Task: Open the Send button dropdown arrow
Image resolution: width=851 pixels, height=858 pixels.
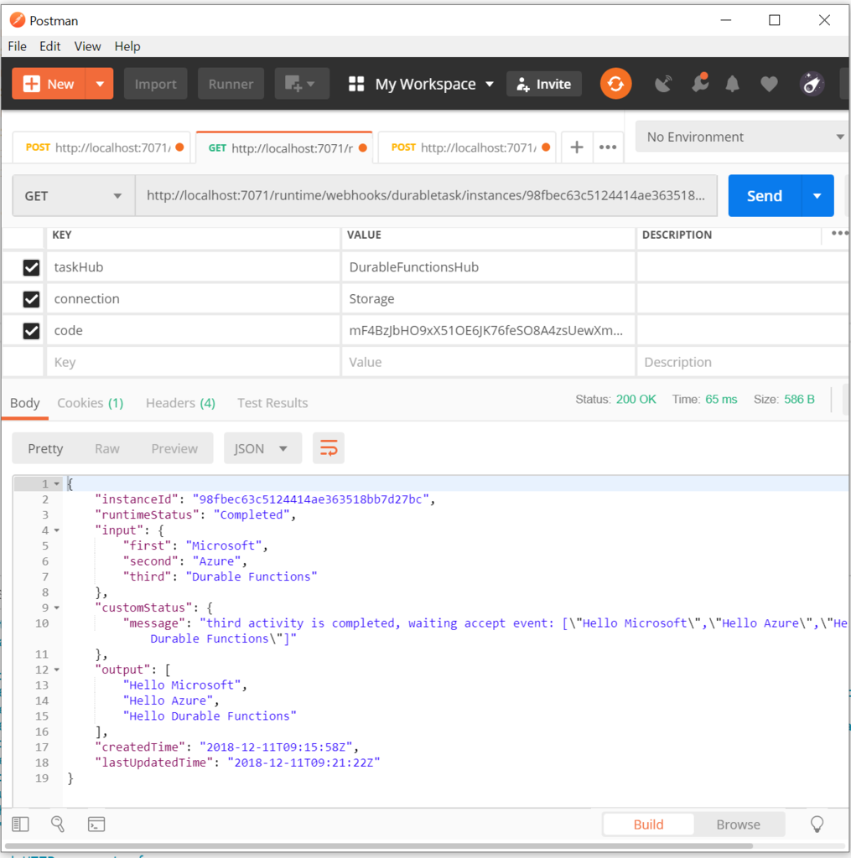Action: click(817, 195)
